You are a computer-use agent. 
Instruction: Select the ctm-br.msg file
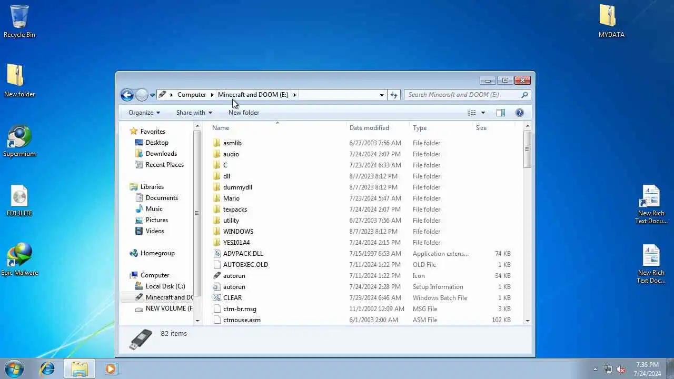[240, 309]
